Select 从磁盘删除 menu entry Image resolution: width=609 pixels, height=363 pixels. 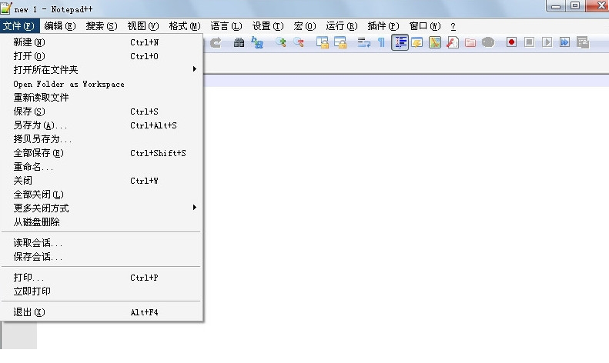(102, 221)
